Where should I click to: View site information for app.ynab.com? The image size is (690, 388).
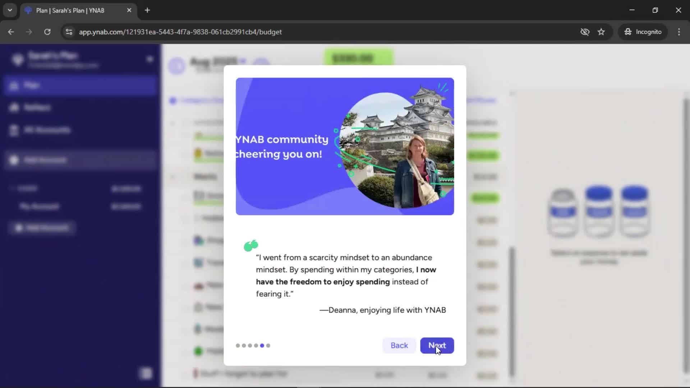pos(69,32)
